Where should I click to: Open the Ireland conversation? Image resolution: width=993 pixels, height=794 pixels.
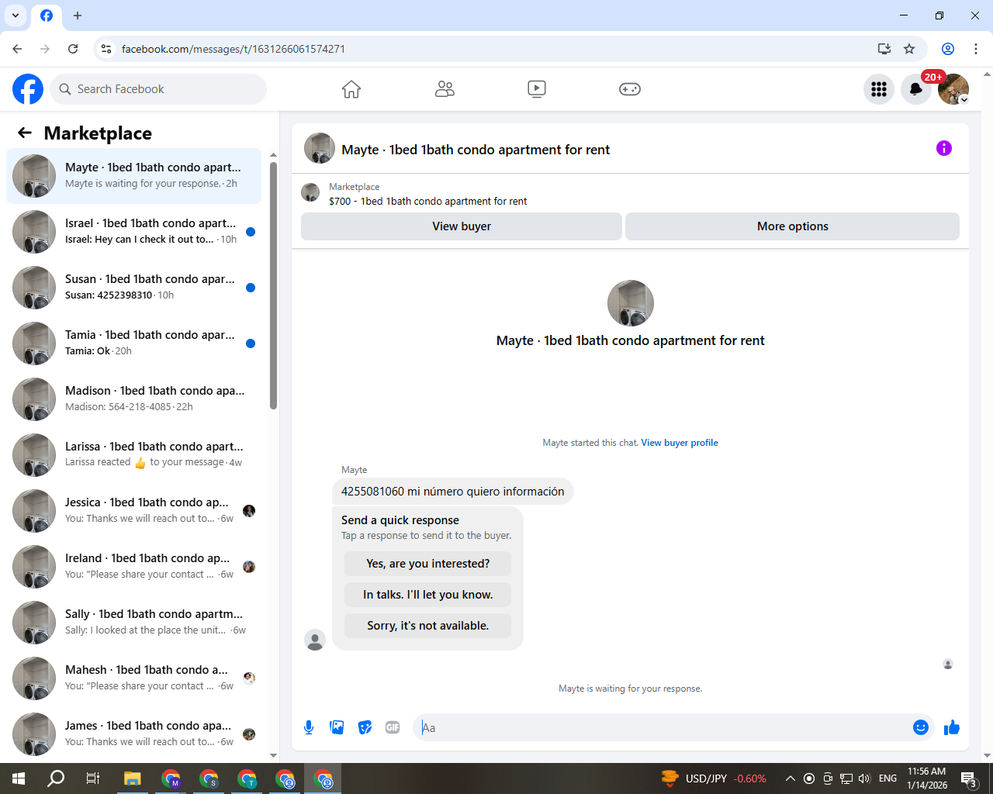(133, 567)
